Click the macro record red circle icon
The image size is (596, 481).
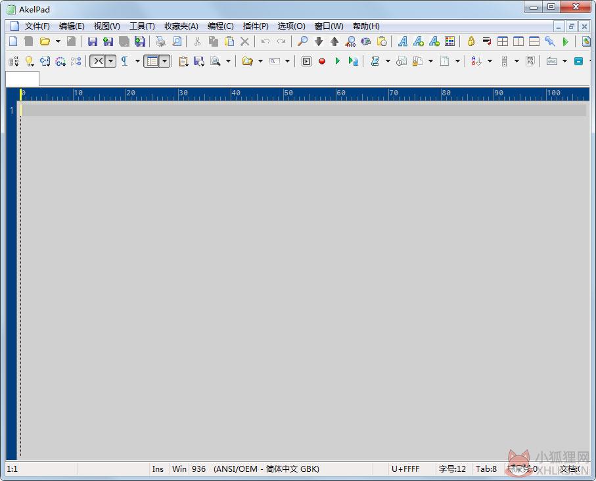point(322,61)
